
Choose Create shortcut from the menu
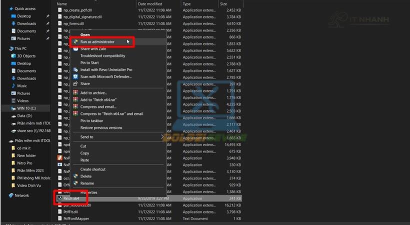[x=92, y=169]
